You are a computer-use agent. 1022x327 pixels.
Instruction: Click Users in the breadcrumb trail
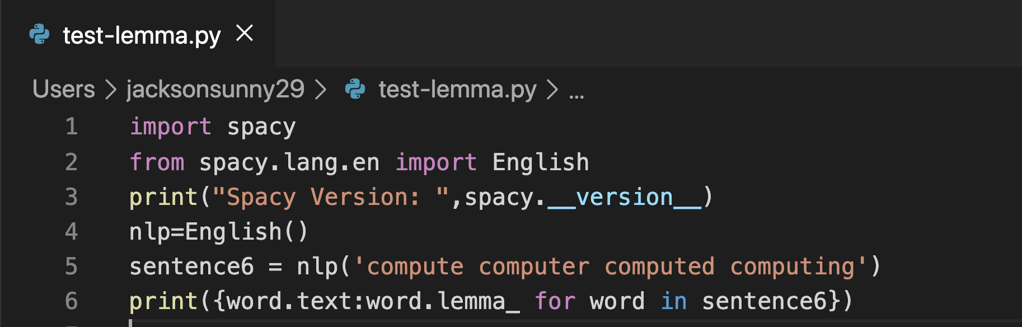click(x=63, y=89)
